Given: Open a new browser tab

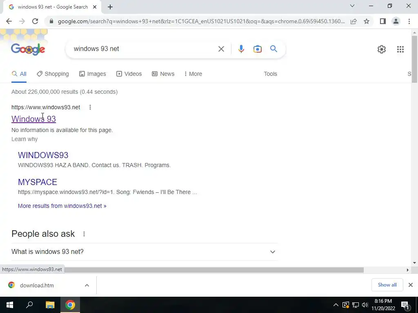Looking at the screenshot, I should click(x=110, y=7).
